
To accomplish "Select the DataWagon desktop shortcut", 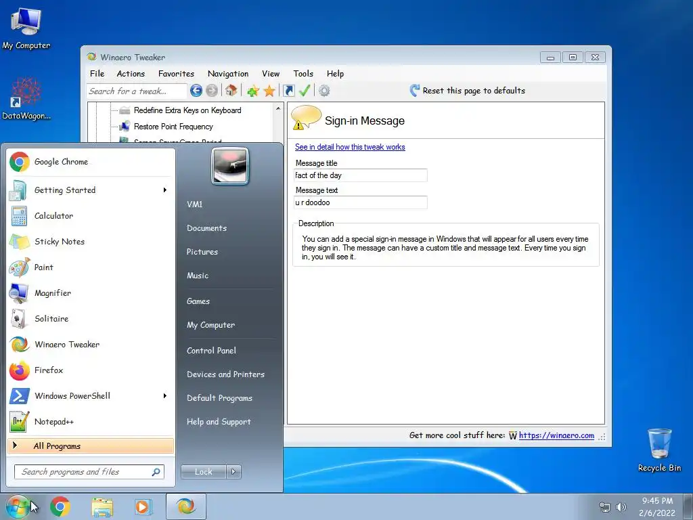I will pos(26,99).
